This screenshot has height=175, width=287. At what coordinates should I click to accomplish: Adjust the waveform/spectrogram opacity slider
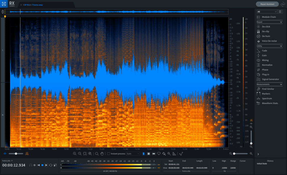[16, 153]
